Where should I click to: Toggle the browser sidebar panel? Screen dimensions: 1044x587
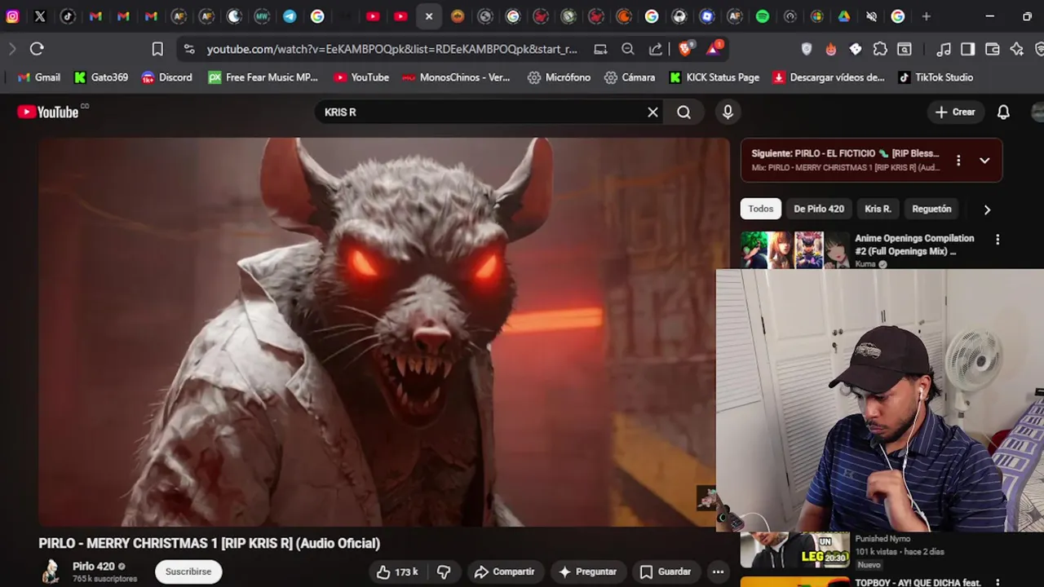click(967, 49)
